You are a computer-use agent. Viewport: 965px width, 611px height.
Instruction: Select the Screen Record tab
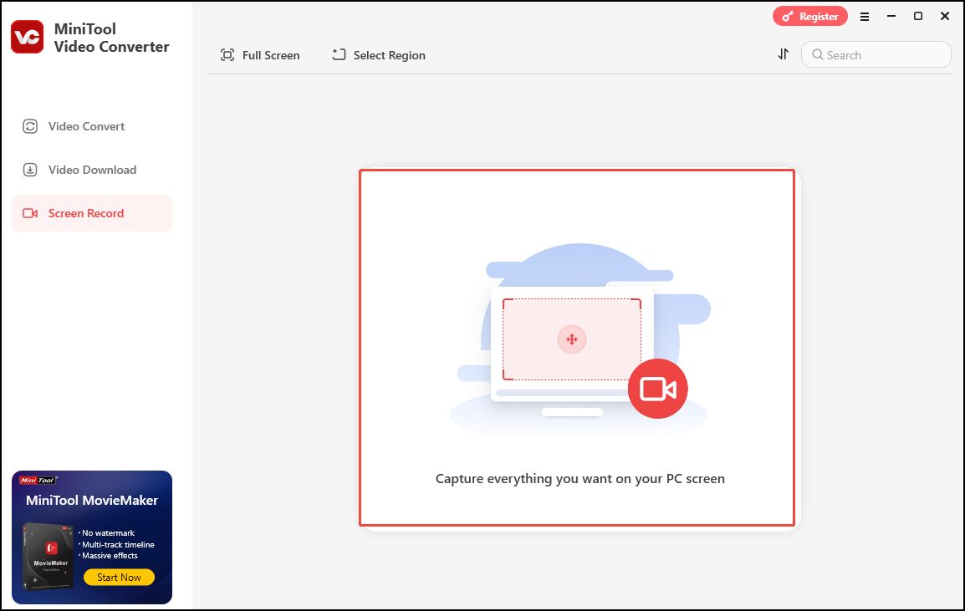(x=92, y=213)
